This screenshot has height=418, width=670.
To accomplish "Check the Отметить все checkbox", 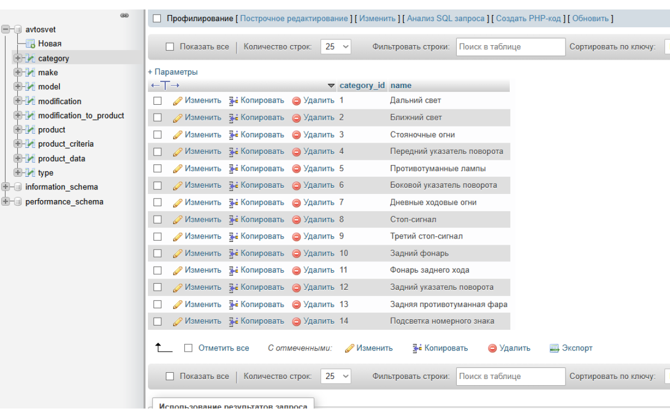I will click(189, 348).
